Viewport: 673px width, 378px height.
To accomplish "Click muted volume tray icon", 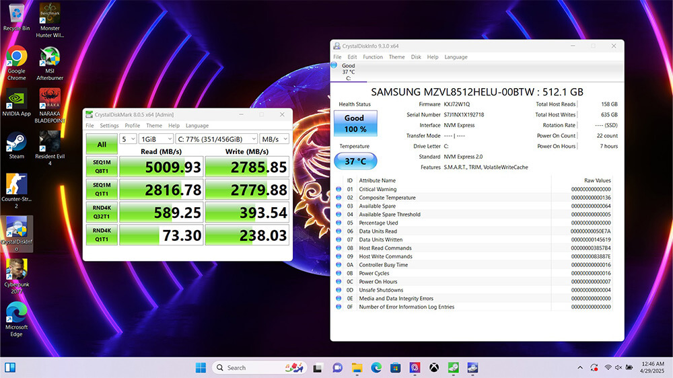I will (618, 368).
